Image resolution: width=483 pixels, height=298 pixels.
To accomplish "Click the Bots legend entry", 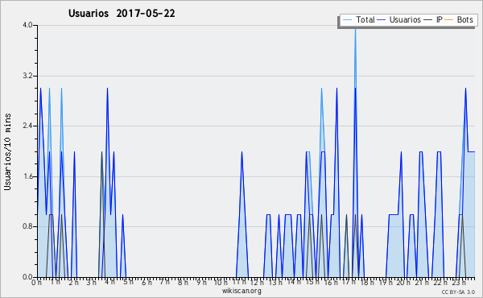I will click(x=459, y=20).
